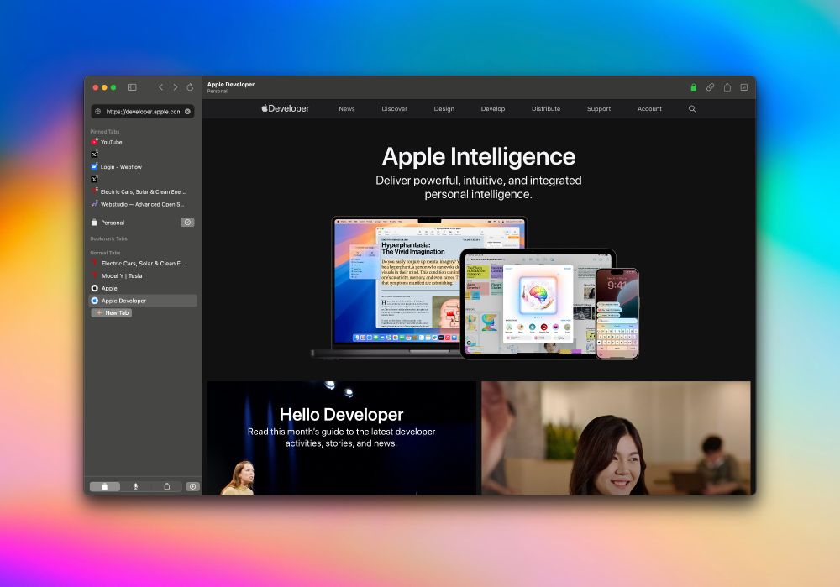Switch to the Model Y | Tesla tab
This screenshot has width=840, height=587.
tap(142, 275)
